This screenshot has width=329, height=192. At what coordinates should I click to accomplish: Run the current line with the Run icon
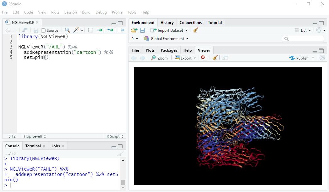[99, 30]
